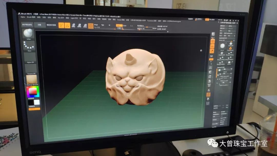The image size is (277, 156).
Task: Select the Rotate transform icon
Action: (x=85, y=26)
